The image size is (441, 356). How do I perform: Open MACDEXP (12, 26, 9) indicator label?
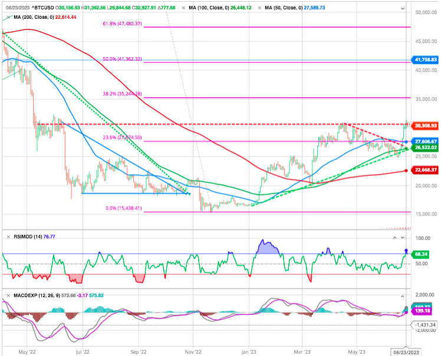tap(37, 295)
